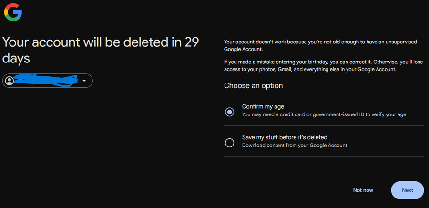
Task: Expand the account switcher dropdown arrow
Action: coord(84,81)
